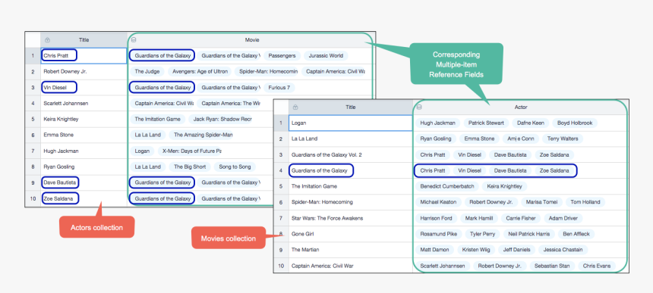The width and height of the screenshot is (653, 293).
Task: Open The Judge movie tag
Action: pos(147,71)
